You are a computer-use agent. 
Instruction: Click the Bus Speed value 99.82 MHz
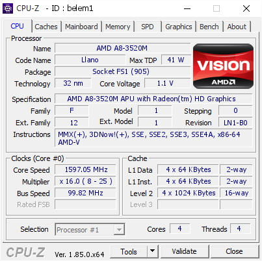pos(85,193)
